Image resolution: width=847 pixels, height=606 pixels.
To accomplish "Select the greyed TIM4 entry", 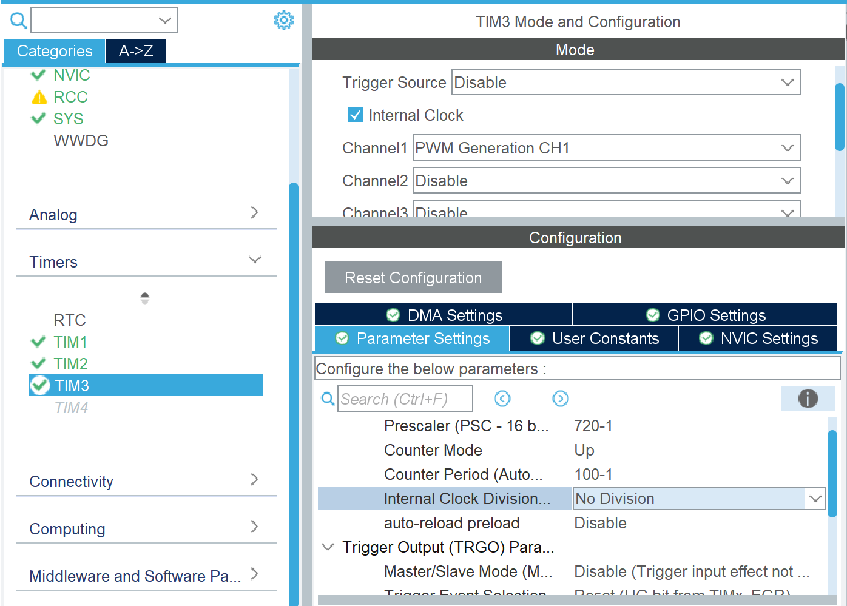I will [x=72, y=408].
